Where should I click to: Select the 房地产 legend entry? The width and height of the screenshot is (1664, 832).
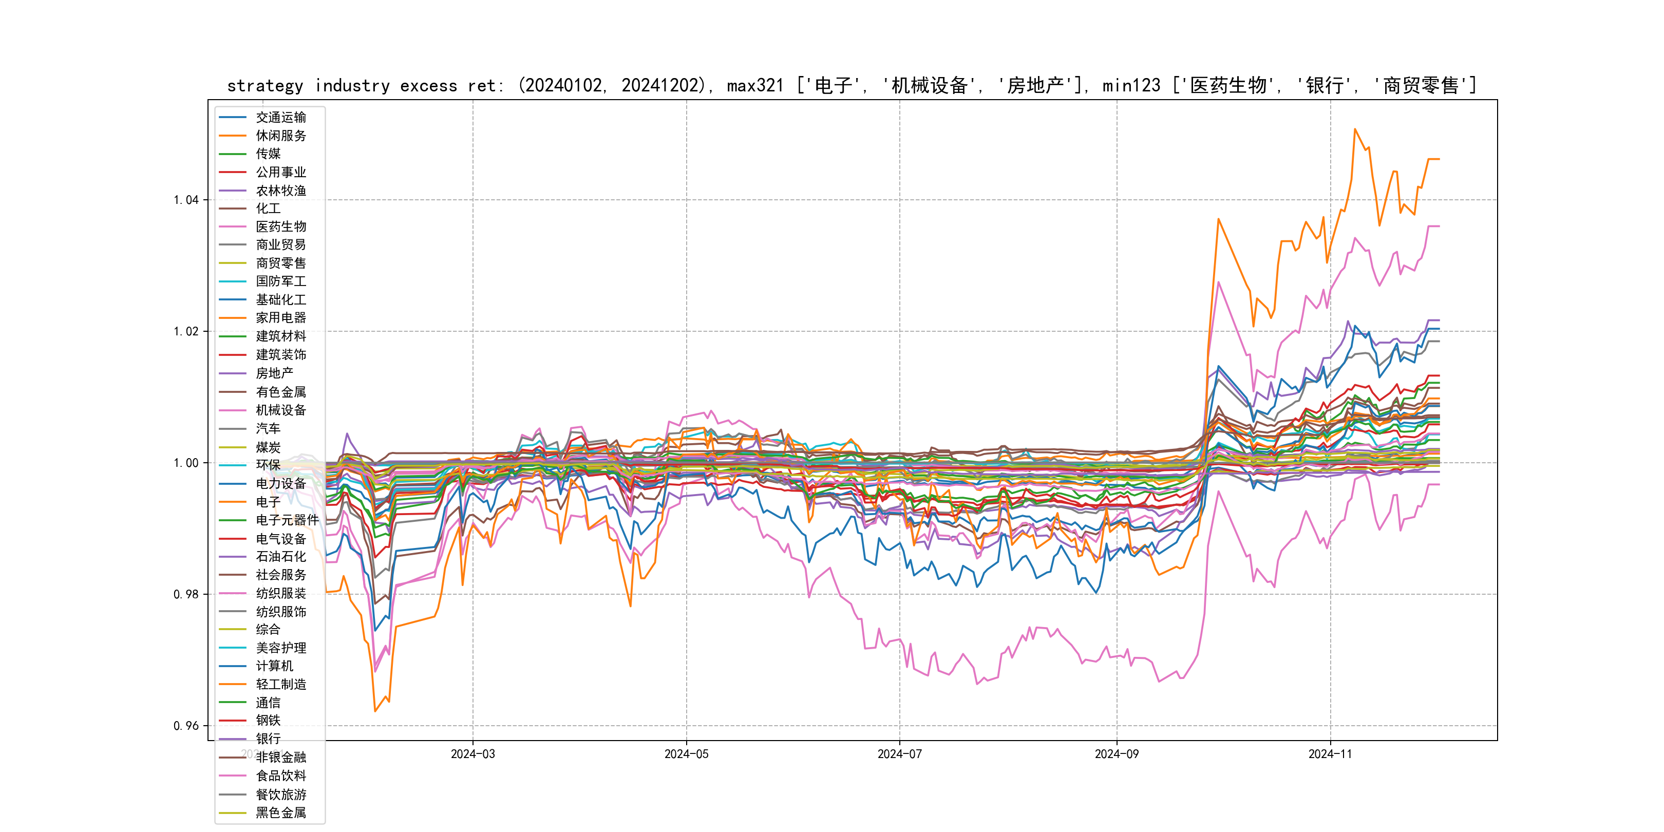(274, 373)
